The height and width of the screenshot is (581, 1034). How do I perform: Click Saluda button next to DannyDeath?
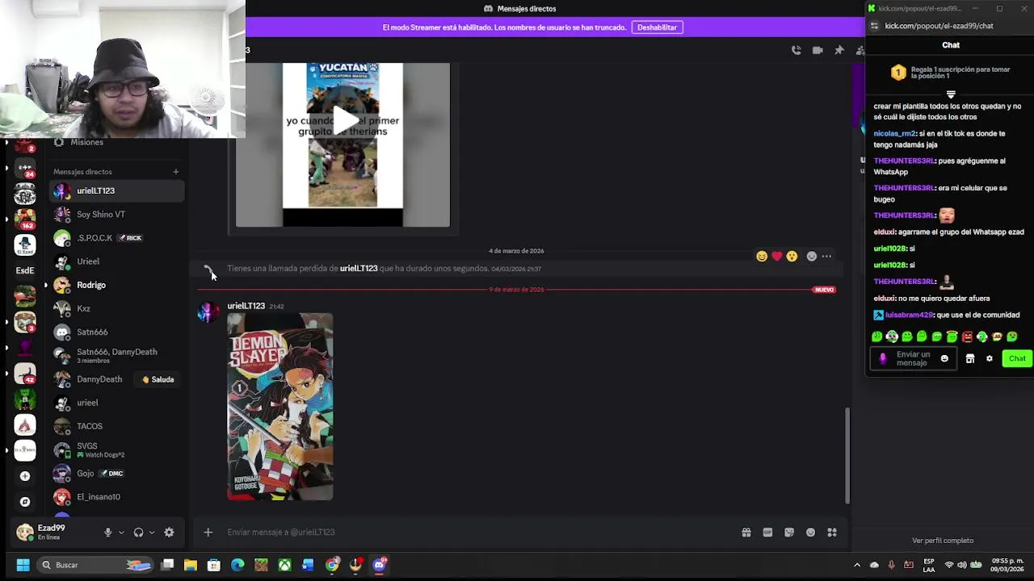tap(158, 379)
